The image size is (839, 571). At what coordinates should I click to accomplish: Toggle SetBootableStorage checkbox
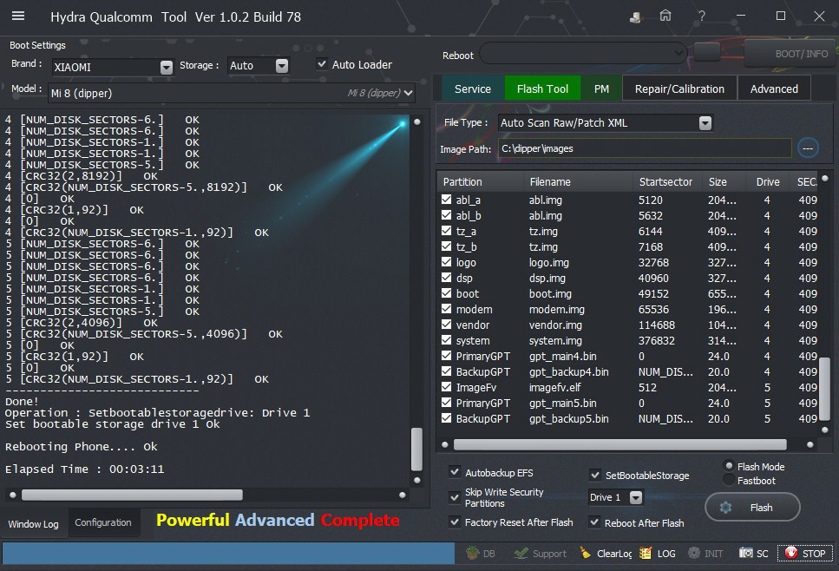point(594,475)
